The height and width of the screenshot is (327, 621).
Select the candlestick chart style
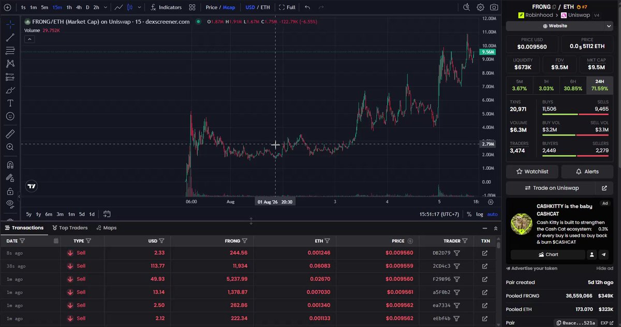pos(129,7)
